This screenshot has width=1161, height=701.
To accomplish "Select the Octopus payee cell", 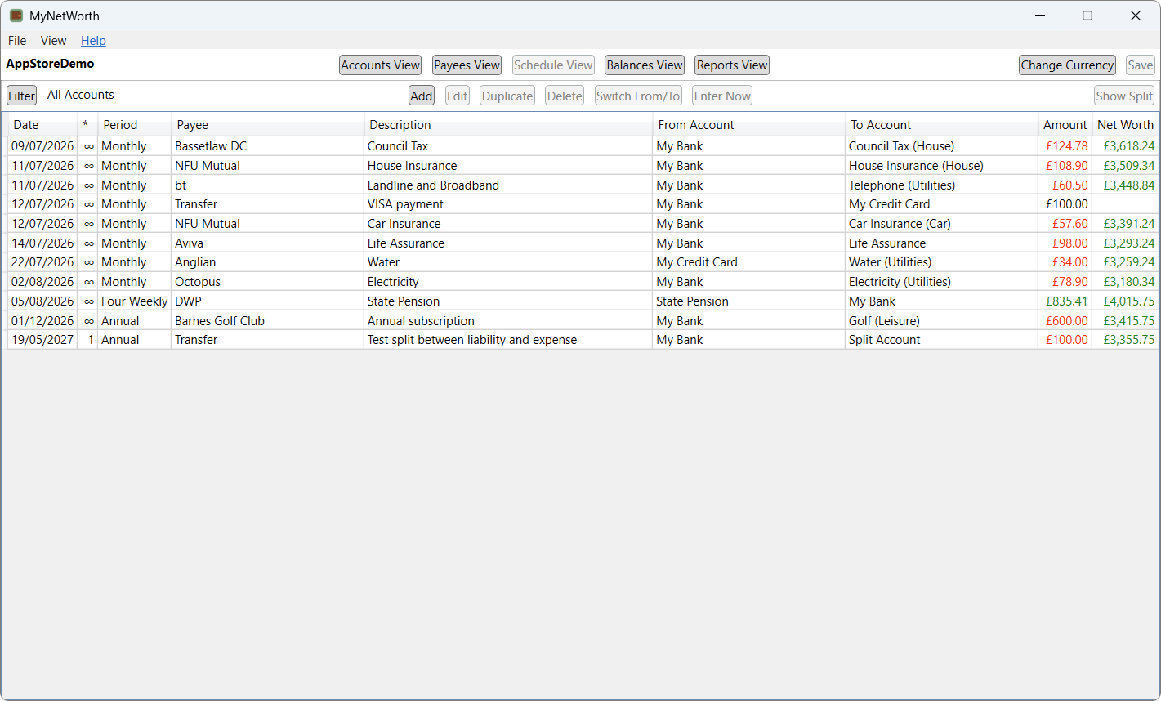I will tap(267, 282).
